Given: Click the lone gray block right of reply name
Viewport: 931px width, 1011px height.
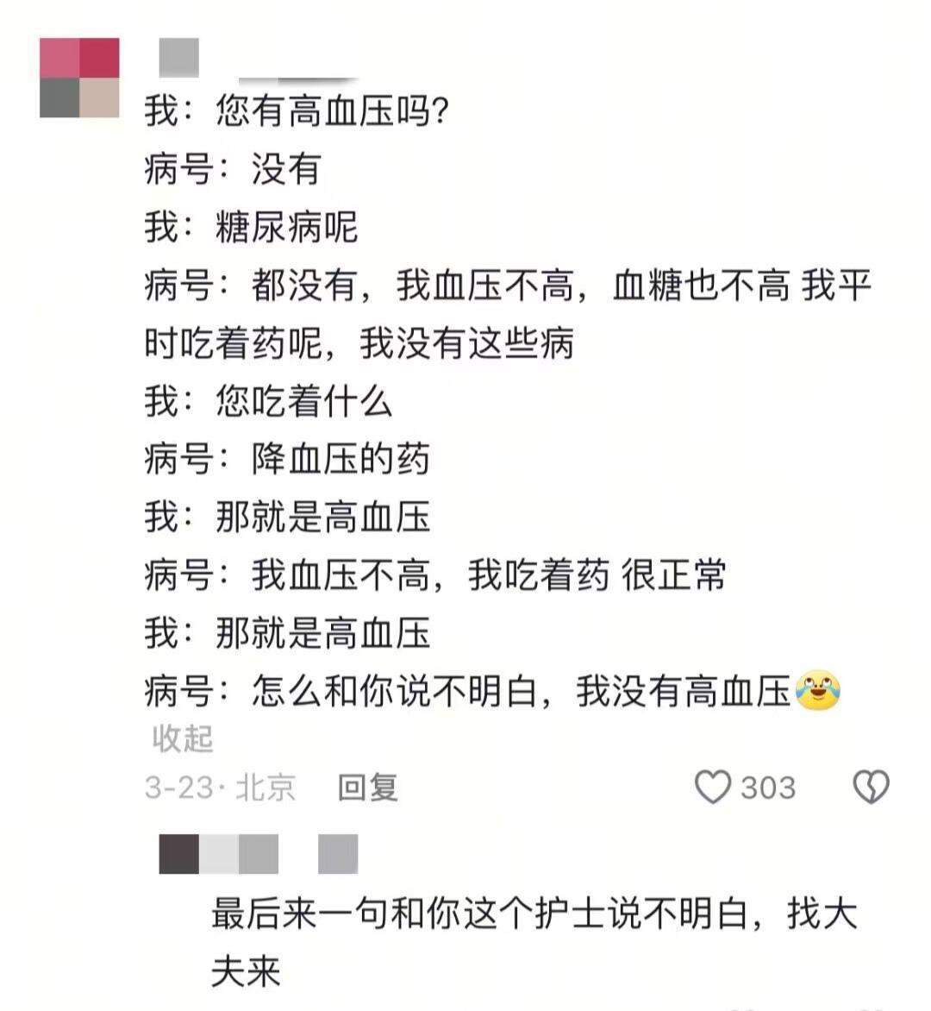Looking at the screenshot, I should click(338, 854).
